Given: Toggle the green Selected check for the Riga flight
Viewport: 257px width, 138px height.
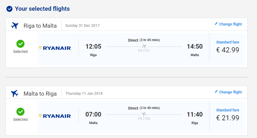Looking at the screenshot, I should pos(20,44).
